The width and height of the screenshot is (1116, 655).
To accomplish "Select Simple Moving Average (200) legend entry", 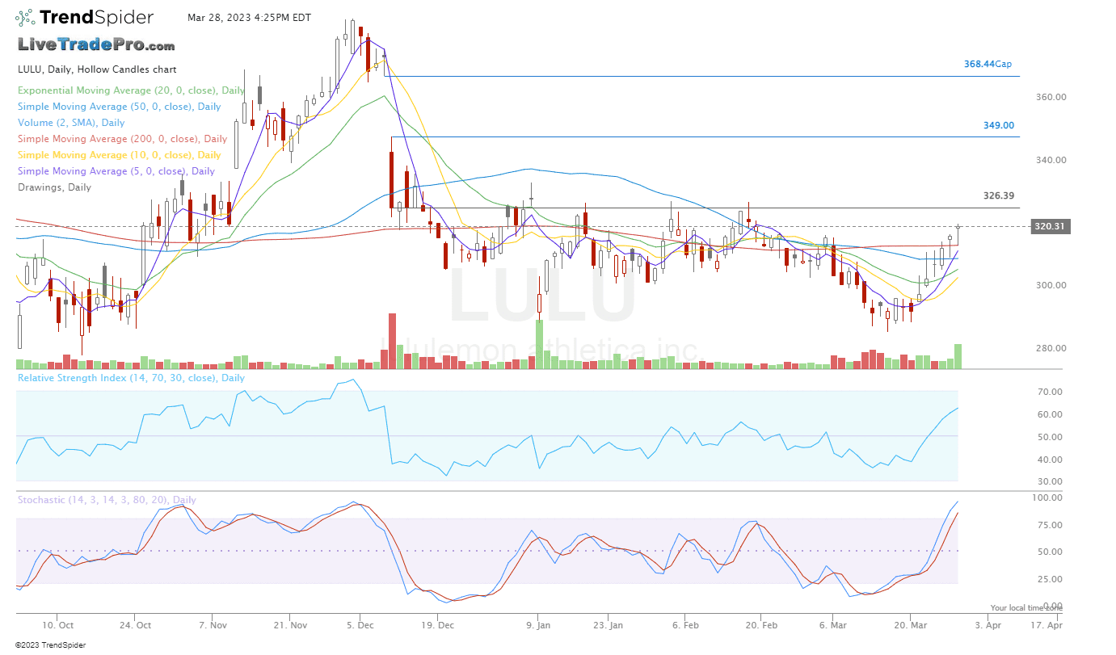I will [123, 139].
